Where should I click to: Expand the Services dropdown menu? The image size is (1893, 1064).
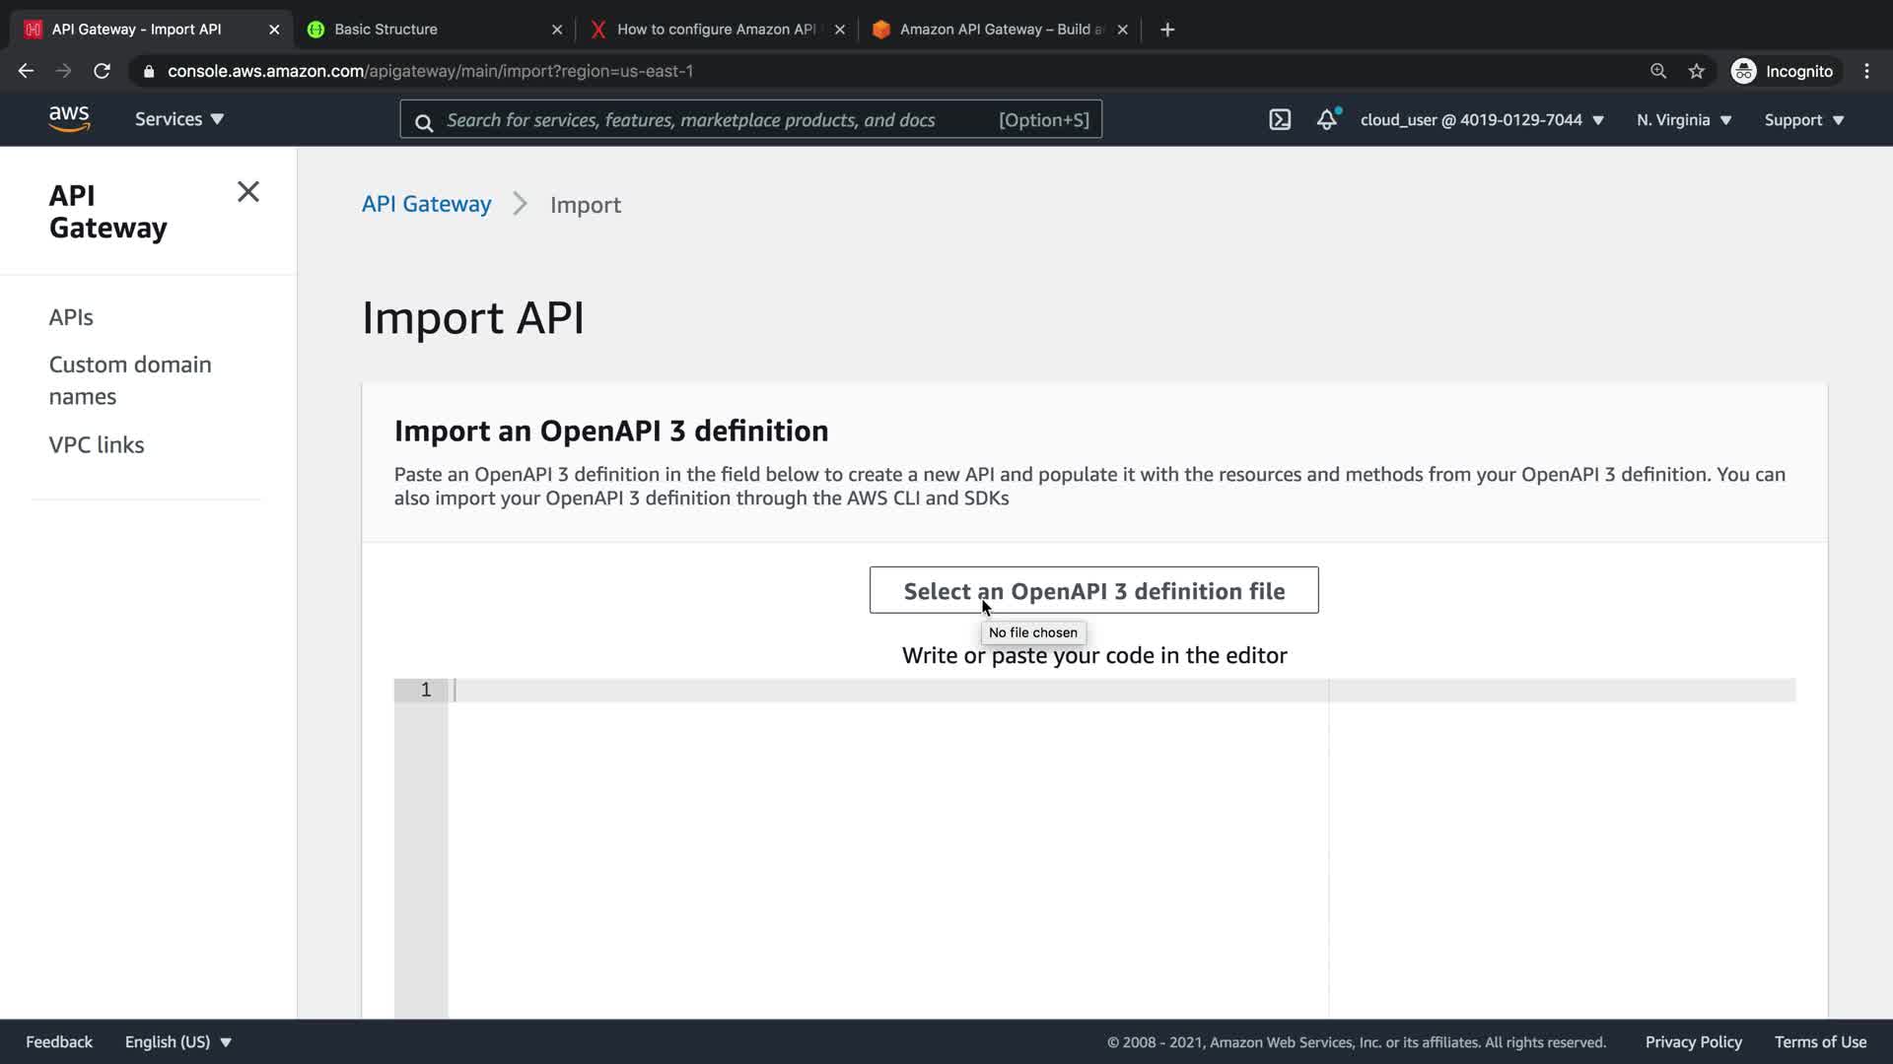(x=179, y=119)
